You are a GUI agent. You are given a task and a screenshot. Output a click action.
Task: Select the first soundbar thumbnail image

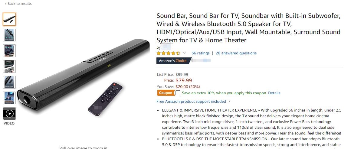(9, 19)
